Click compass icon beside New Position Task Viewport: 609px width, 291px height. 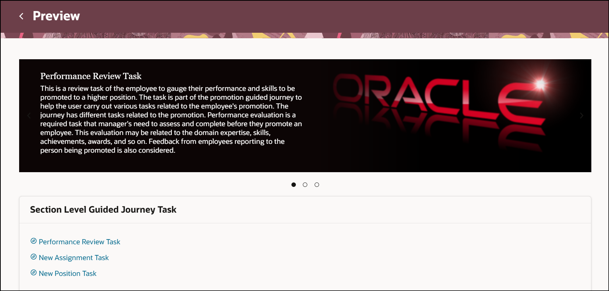pos(33,273)
